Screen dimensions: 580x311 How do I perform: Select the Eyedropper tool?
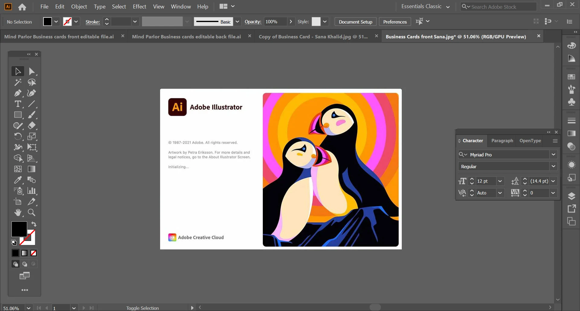(17, 180)
